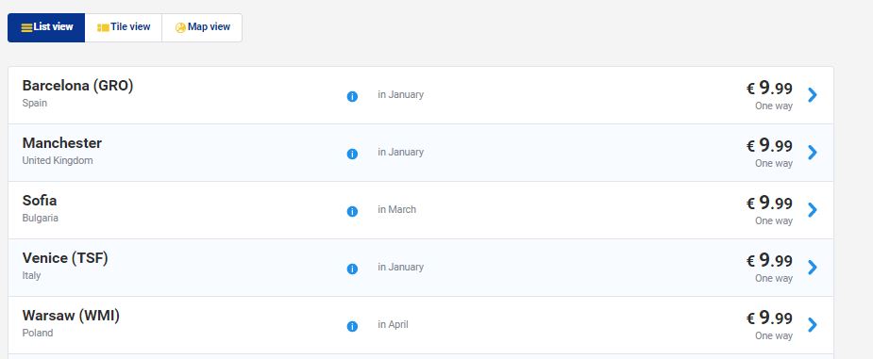
Task: Switch to Map view
Action: (202, 27)
